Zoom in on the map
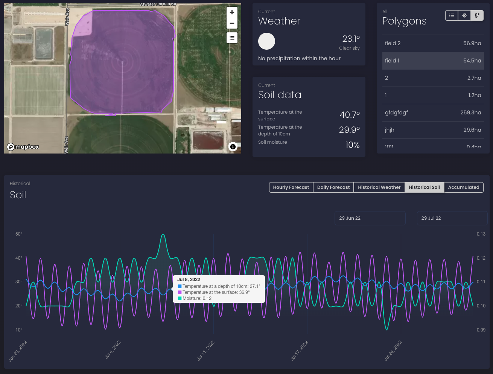 tap(232, 12)
